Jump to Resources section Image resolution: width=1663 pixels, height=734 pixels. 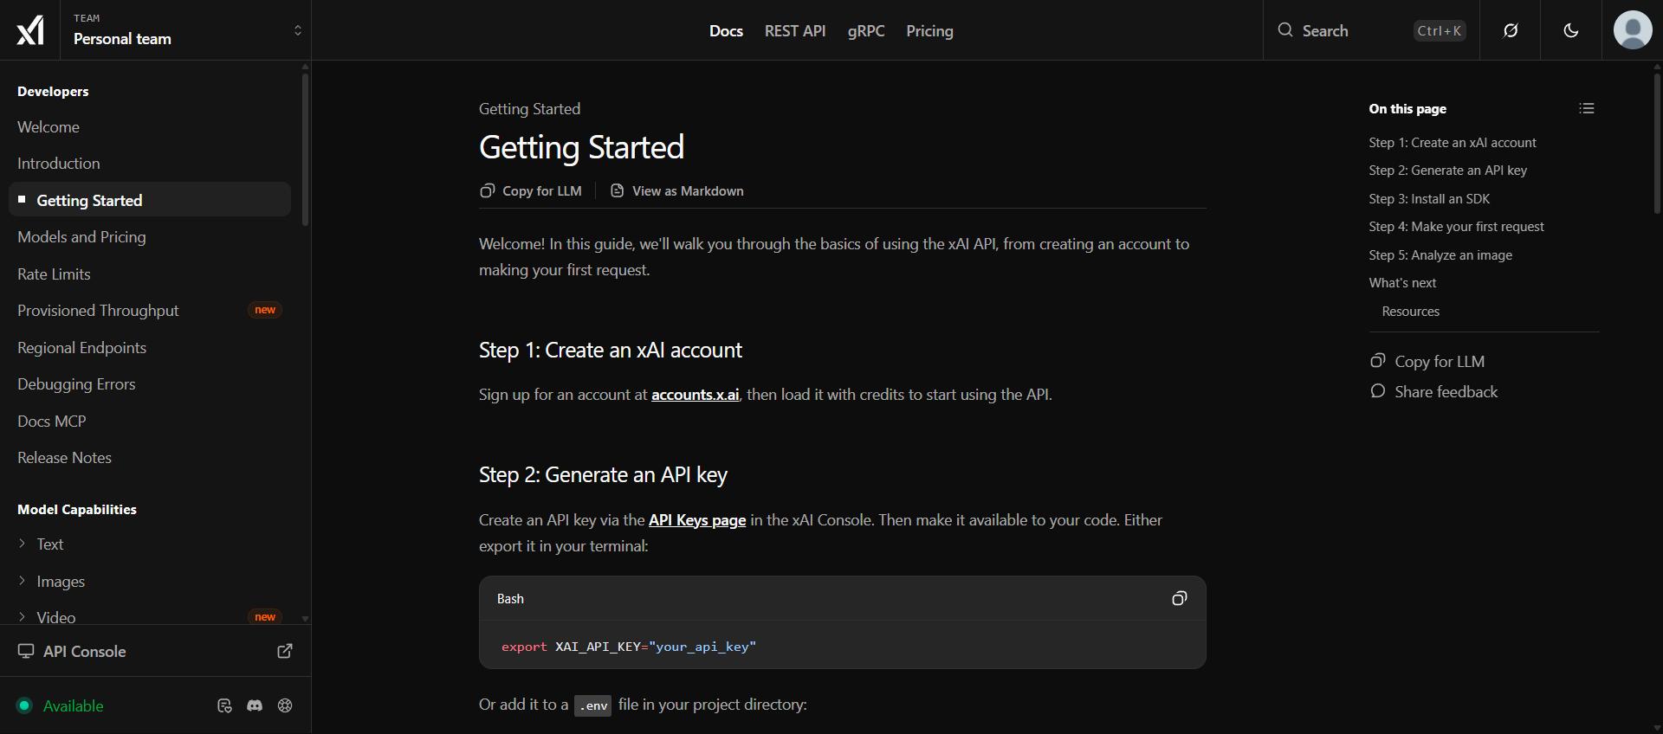[1410, 312]
